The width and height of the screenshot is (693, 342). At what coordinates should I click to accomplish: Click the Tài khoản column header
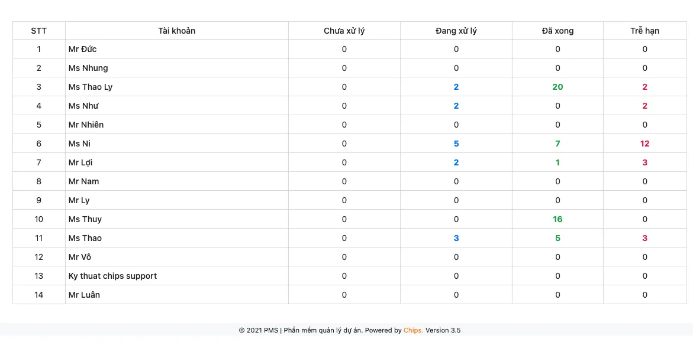(x=177, y=31)
